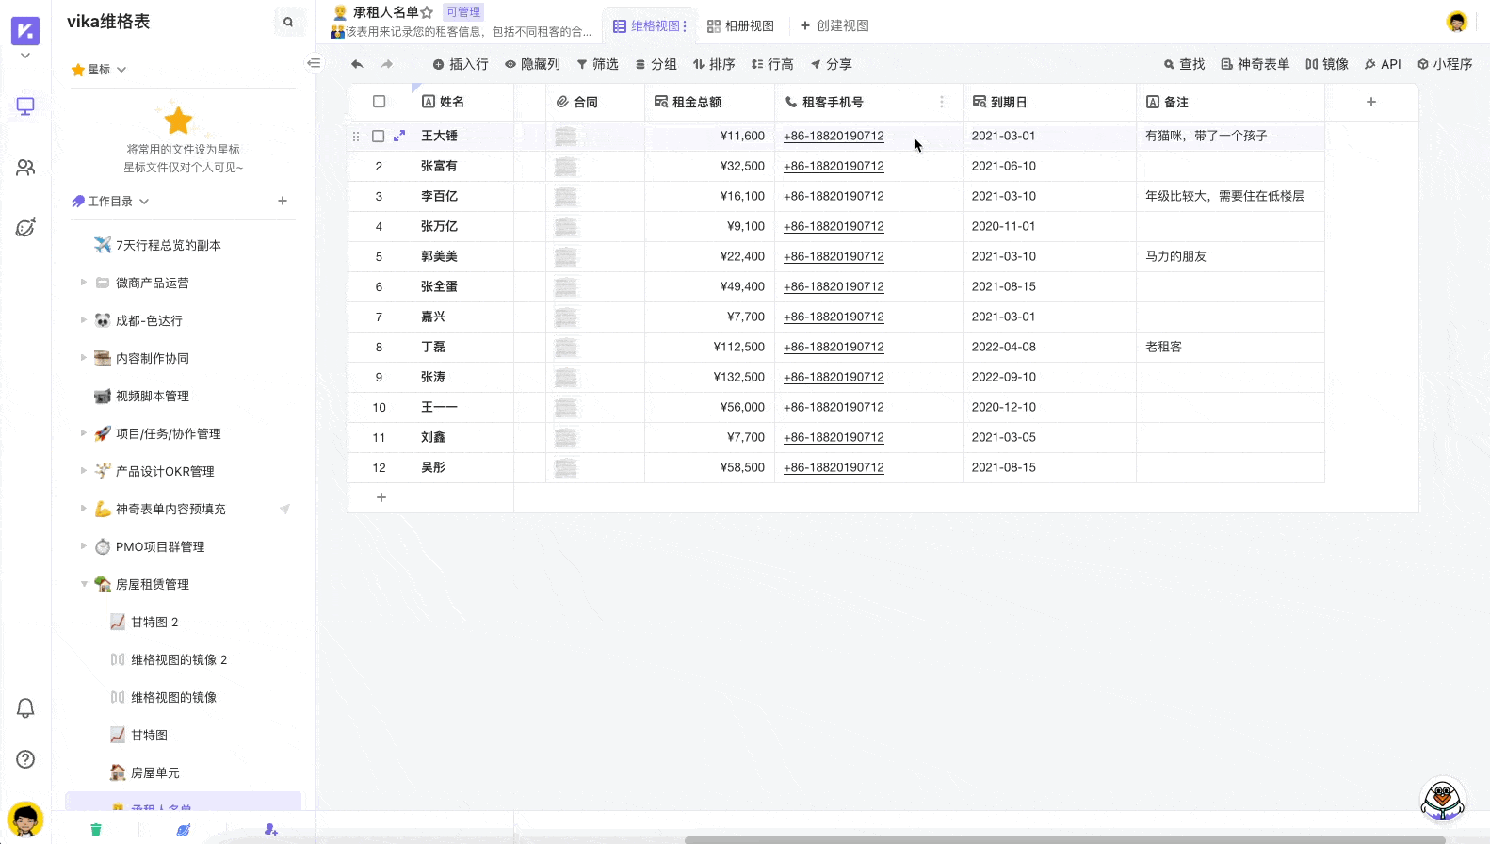
Task: Open 甘特图 2 in the tree
Action: pos(154,622)
